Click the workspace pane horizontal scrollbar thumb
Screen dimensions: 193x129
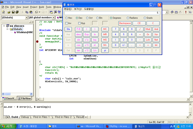(x=8, y=94)
